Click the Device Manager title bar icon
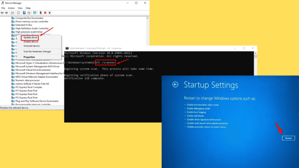The image size is (299, 168). (x=3, y=3)
